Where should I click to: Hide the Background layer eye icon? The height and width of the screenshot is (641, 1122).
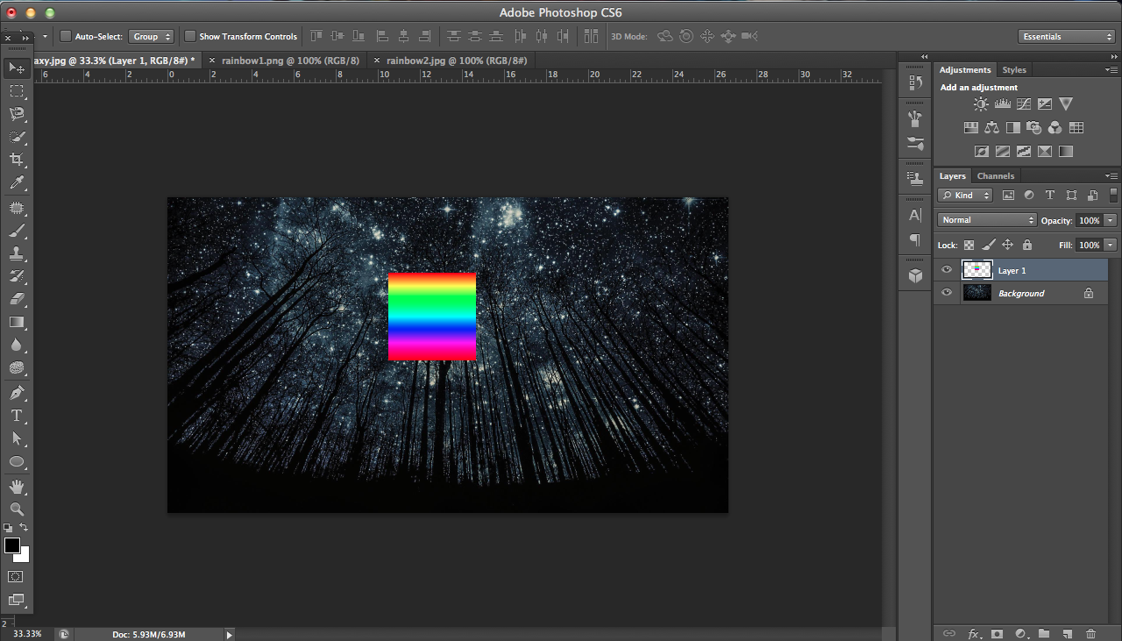click(x=946, y=293)
